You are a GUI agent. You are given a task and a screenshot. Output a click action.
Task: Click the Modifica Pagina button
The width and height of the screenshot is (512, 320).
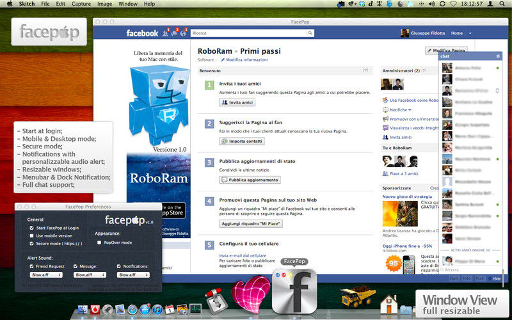click(446, 51)
